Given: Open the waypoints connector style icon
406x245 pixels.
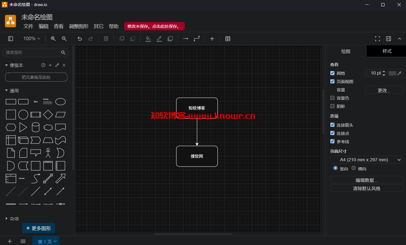Looking at the screenshot, I should coord(197,39).
